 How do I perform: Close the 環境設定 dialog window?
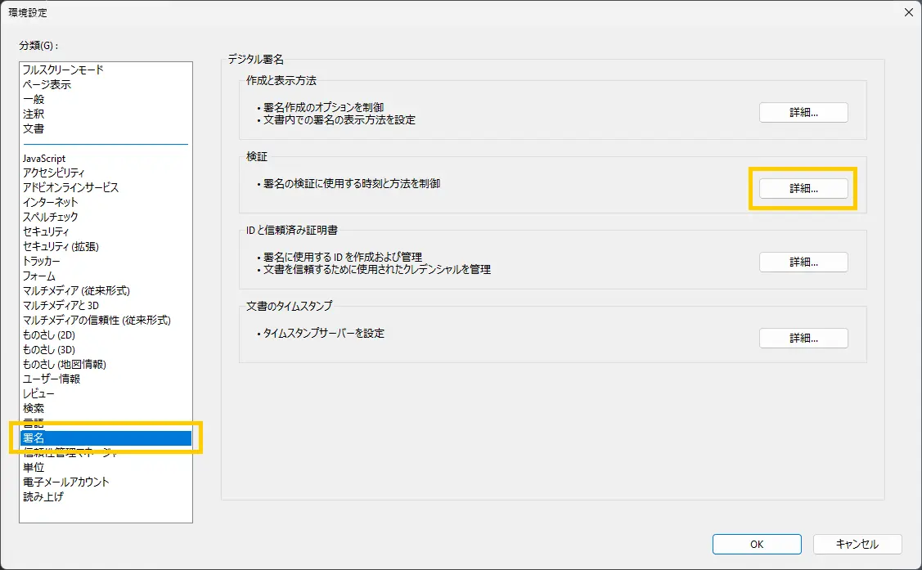point(908,12)
